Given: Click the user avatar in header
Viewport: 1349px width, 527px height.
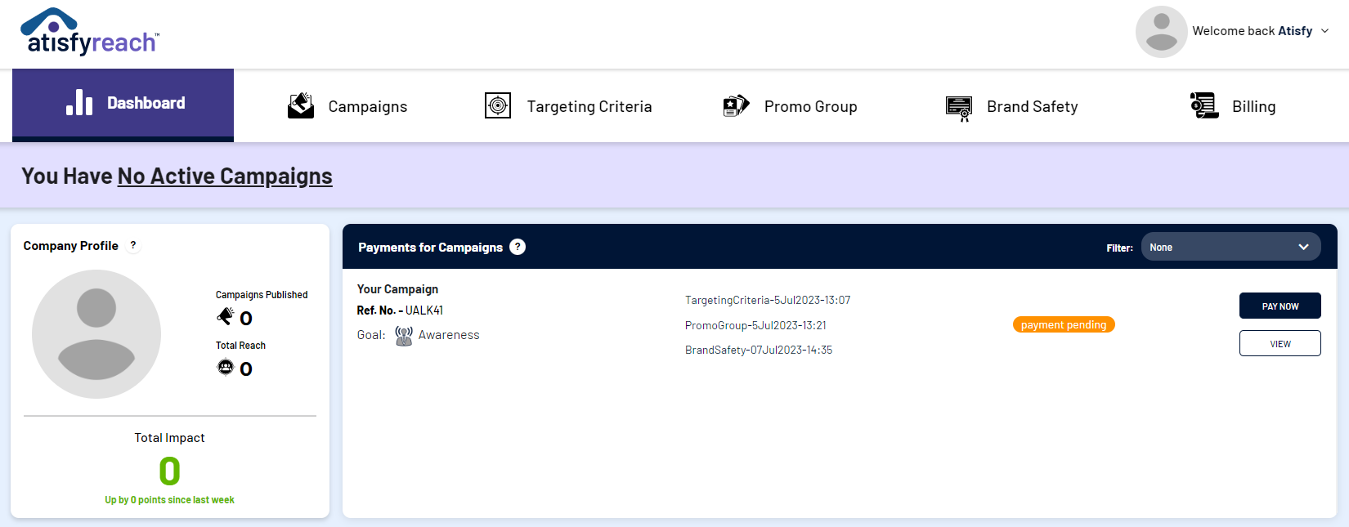Looking at the screenshot, I should click(x=1161, y=32).
